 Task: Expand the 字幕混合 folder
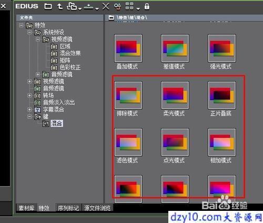pyautogui.click(x=29, y=110)
